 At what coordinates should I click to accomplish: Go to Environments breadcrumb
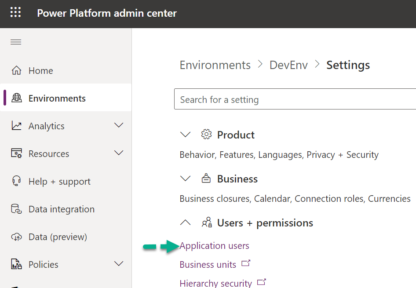pyautogui.click(x=215, y=65)
